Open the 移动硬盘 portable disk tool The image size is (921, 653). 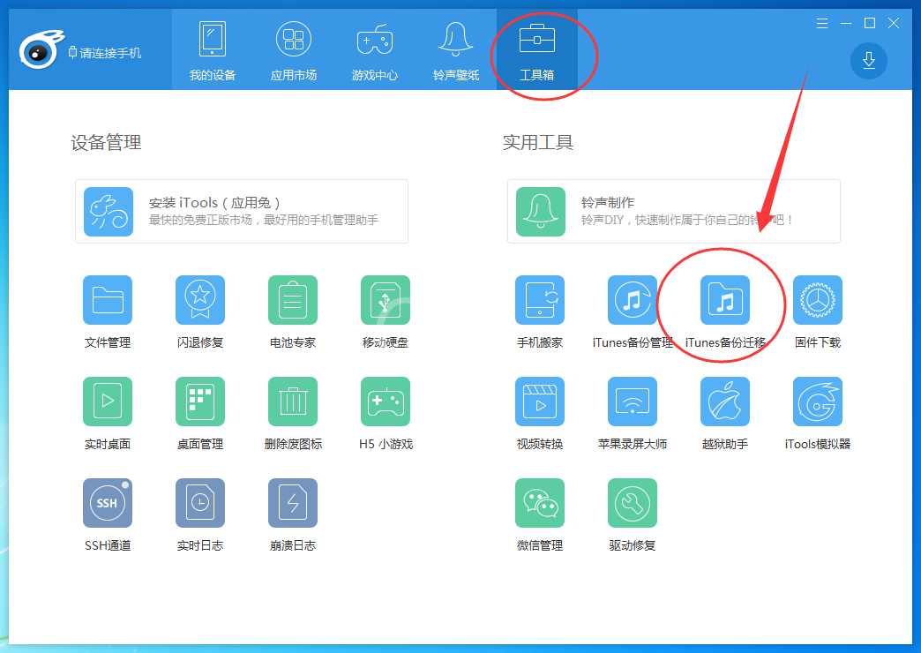coord(386,300)
